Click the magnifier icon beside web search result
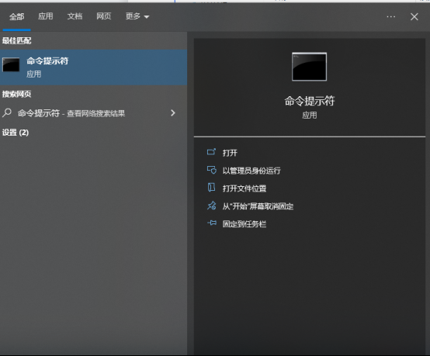Image resolution: width=430 pixels, height=356 pixels. [x=7, y=112]
